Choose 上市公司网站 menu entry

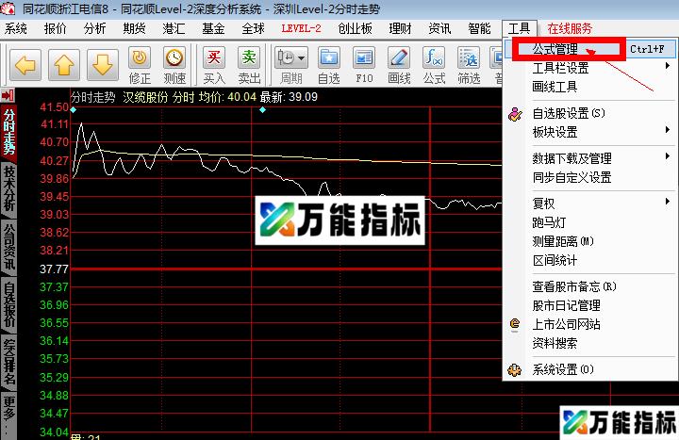589,324
